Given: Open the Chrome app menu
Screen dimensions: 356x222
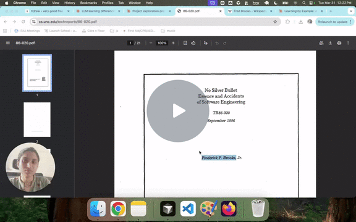Looking at the screenshot, I should pos(19,3).
